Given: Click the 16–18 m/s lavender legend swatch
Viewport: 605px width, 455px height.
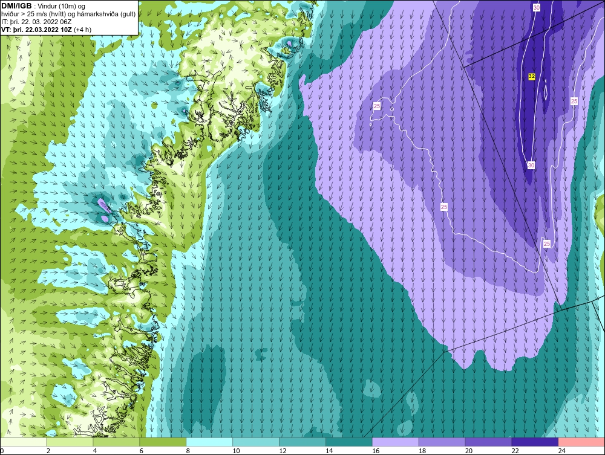Looking at the screenshot, I should 396,442.
